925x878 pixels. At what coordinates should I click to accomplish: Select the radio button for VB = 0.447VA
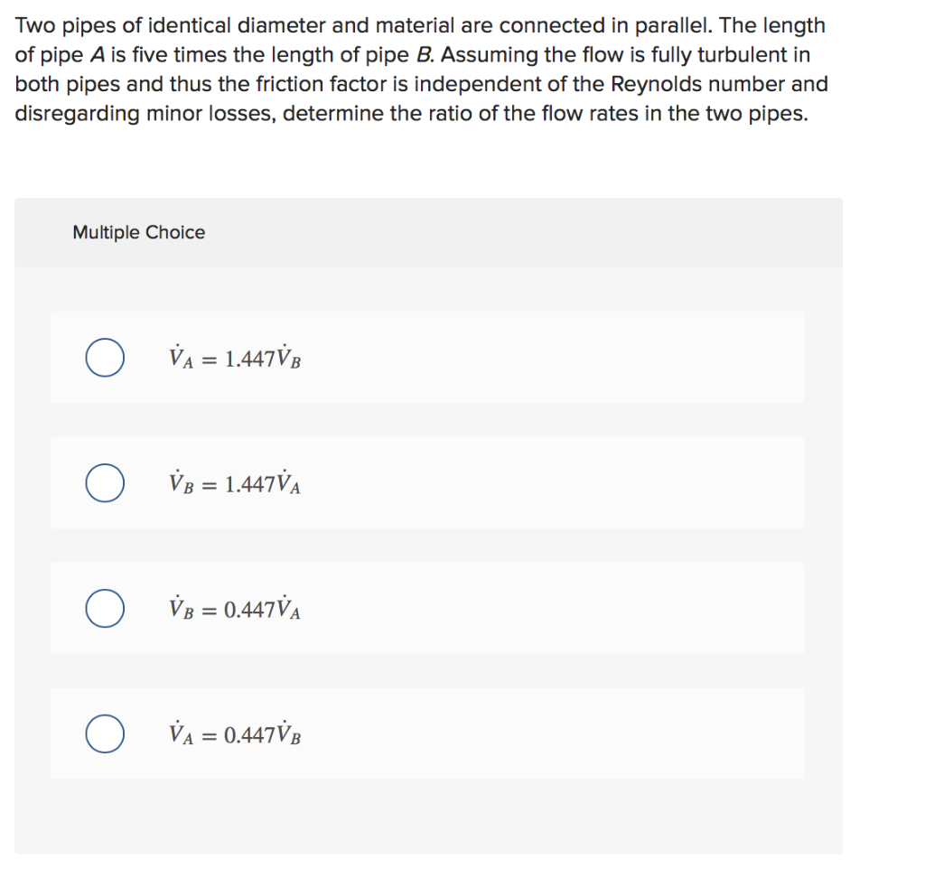tap(104, 608)
